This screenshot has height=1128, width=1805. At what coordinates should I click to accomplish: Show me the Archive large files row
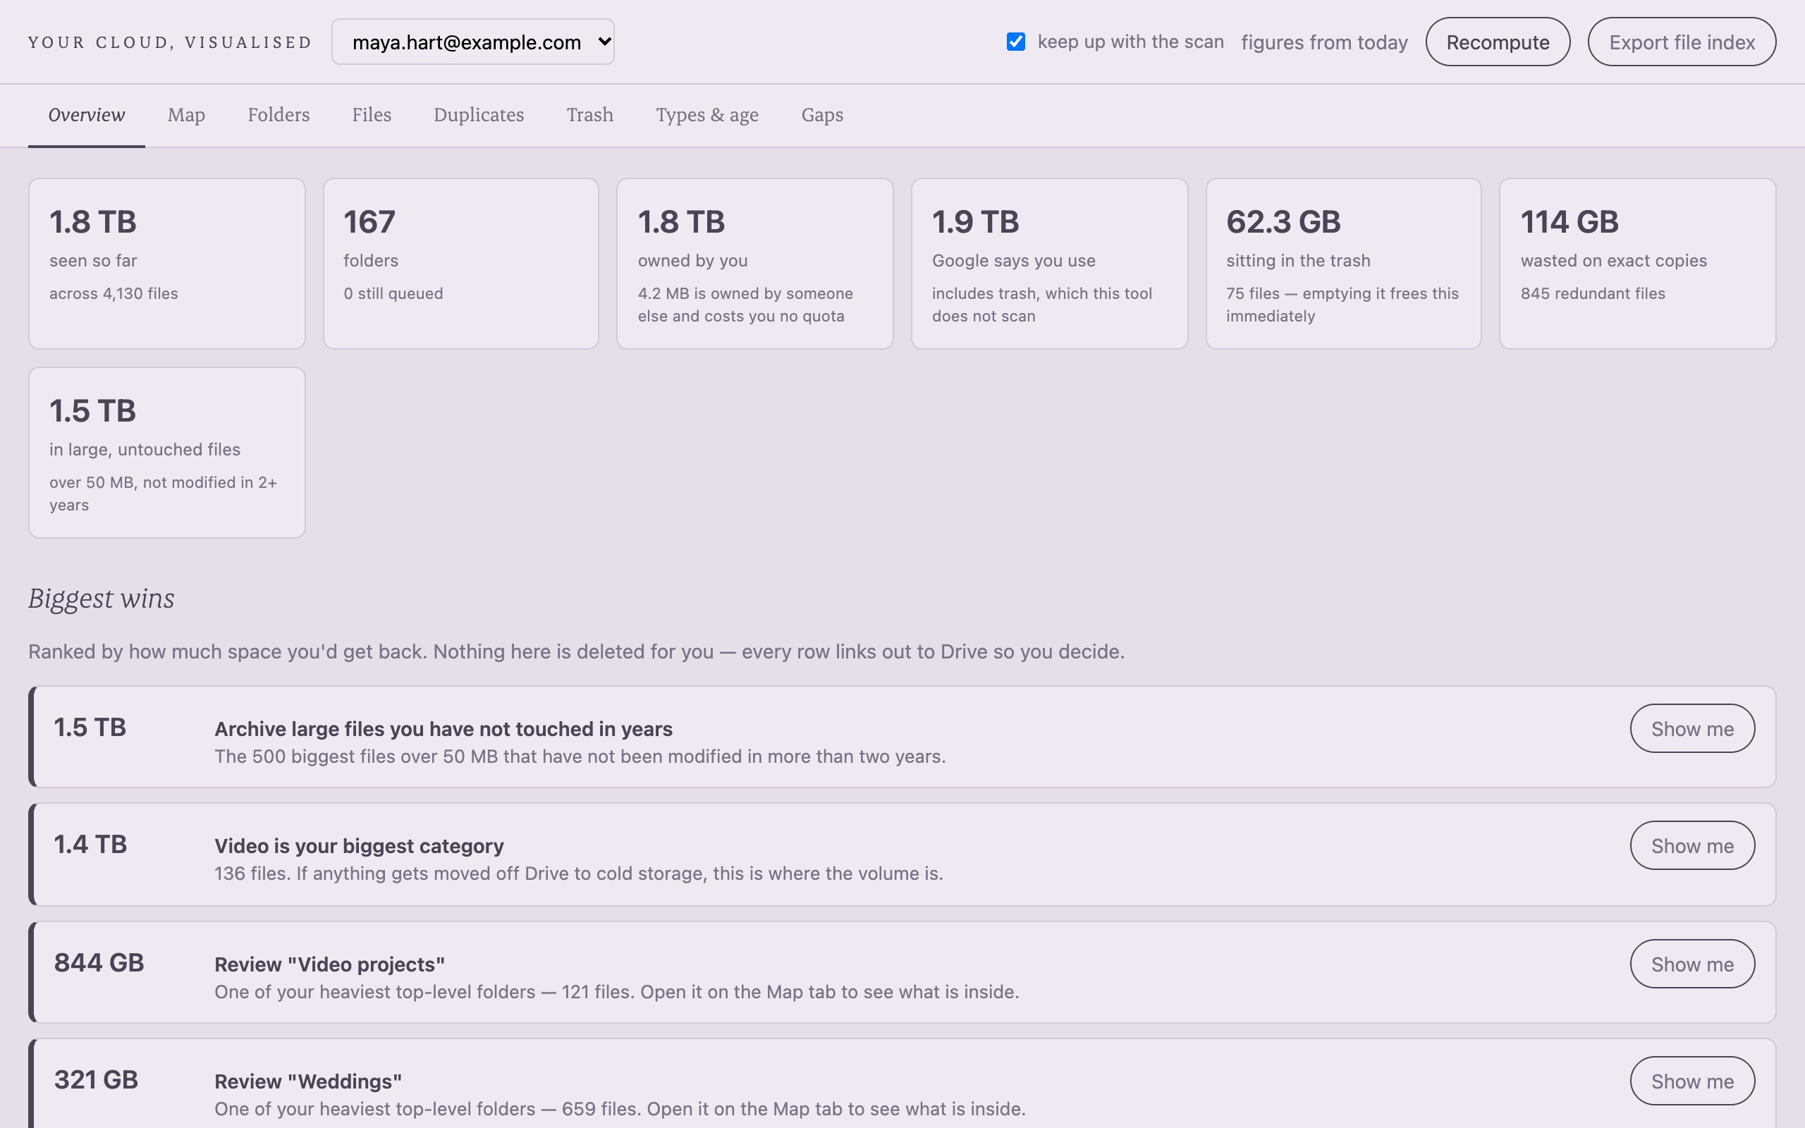tap(1691, 728)
